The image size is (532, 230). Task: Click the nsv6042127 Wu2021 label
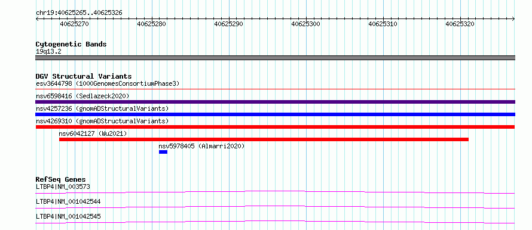point(93,133)
